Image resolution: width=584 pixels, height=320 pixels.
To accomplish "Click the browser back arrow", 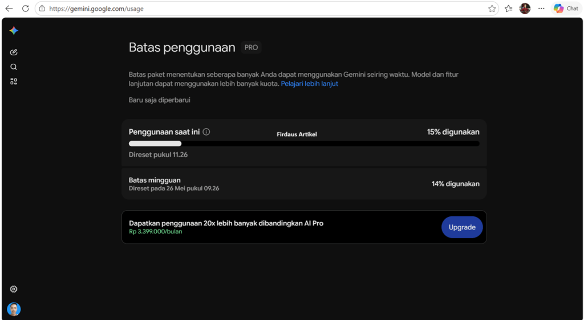I will pos(9,8).
